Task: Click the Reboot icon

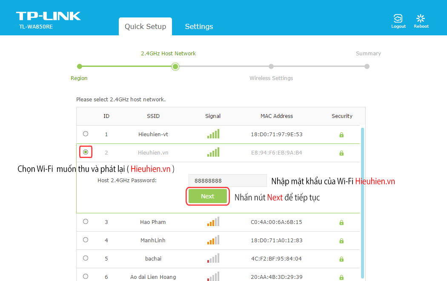Action: [x=421, y=18]
